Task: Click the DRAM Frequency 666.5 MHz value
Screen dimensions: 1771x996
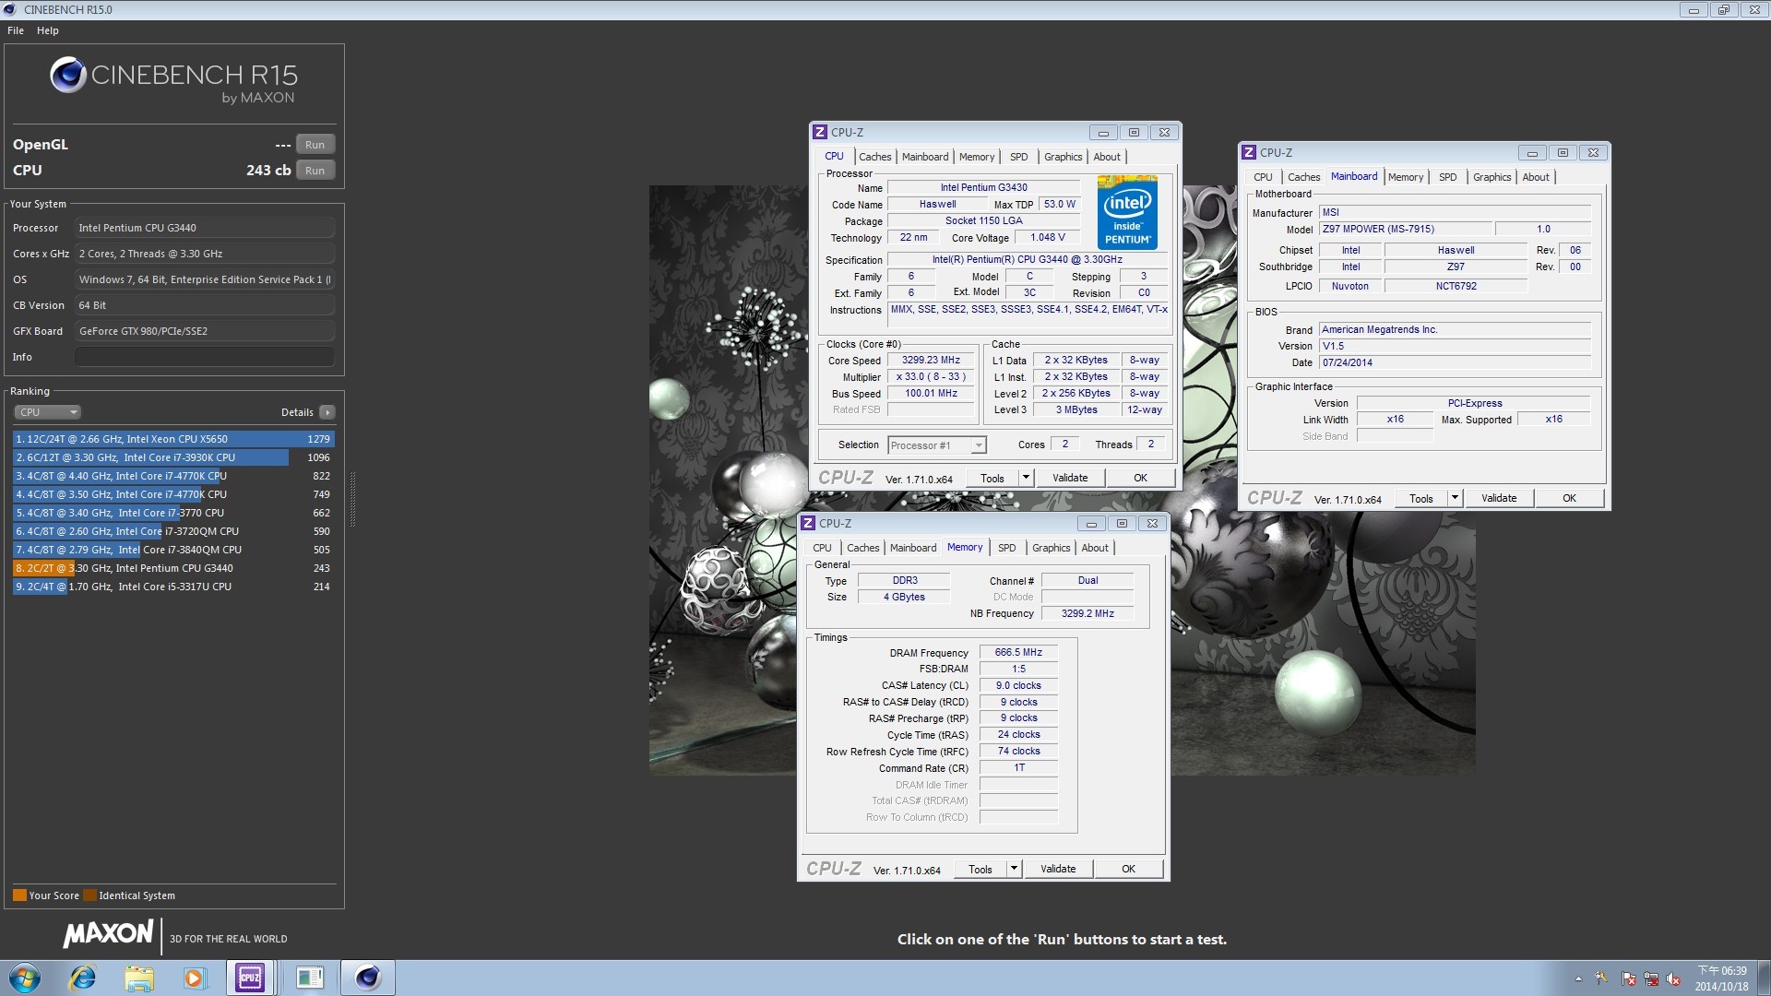Action: click(1018, 652)
